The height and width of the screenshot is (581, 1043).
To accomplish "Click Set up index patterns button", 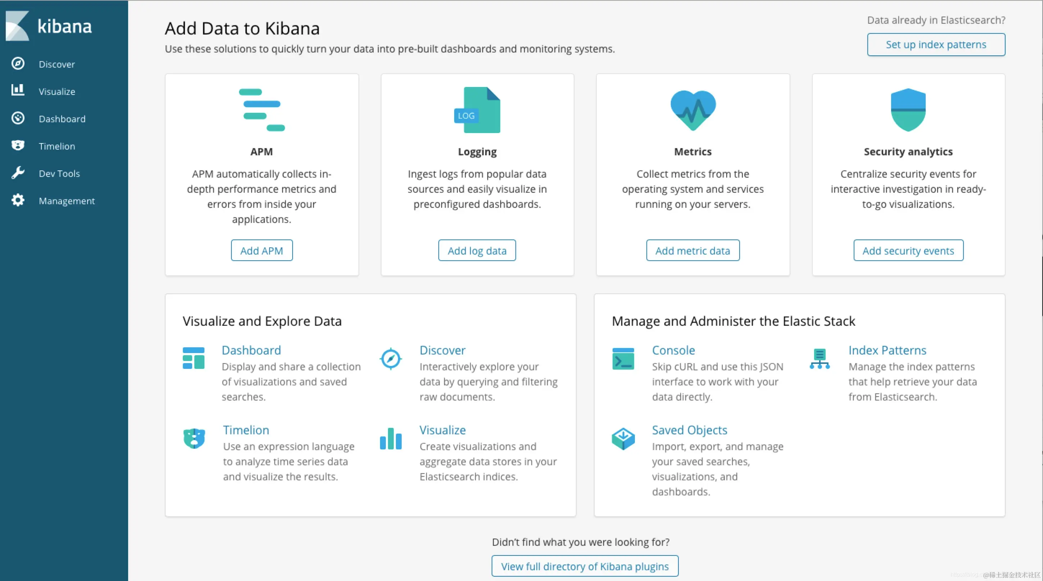I will point(936,45).
